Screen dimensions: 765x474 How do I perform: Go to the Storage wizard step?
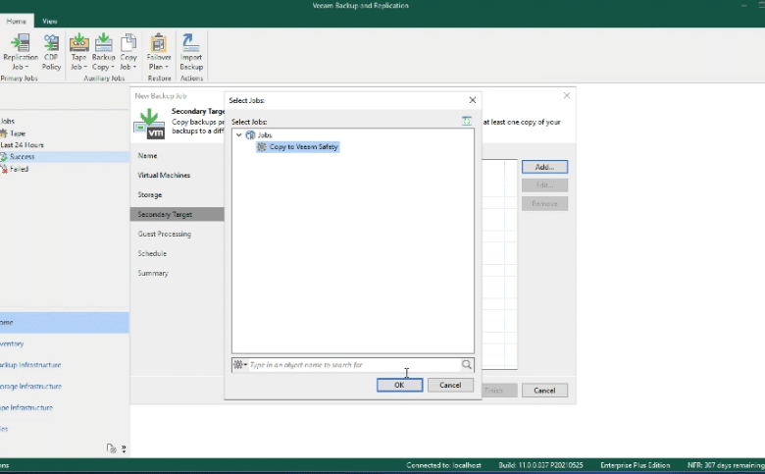click(150, 194)
